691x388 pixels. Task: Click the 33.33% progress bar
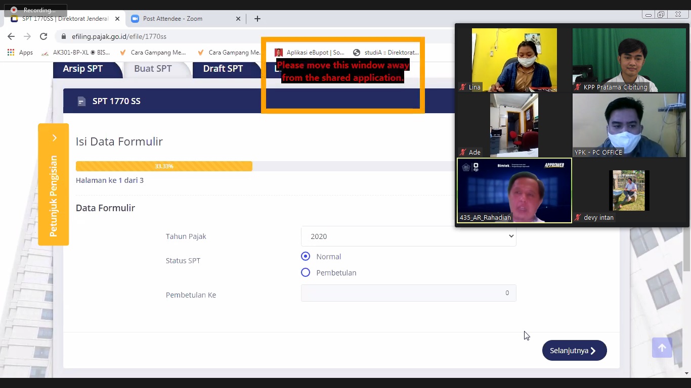coord(164,166)
